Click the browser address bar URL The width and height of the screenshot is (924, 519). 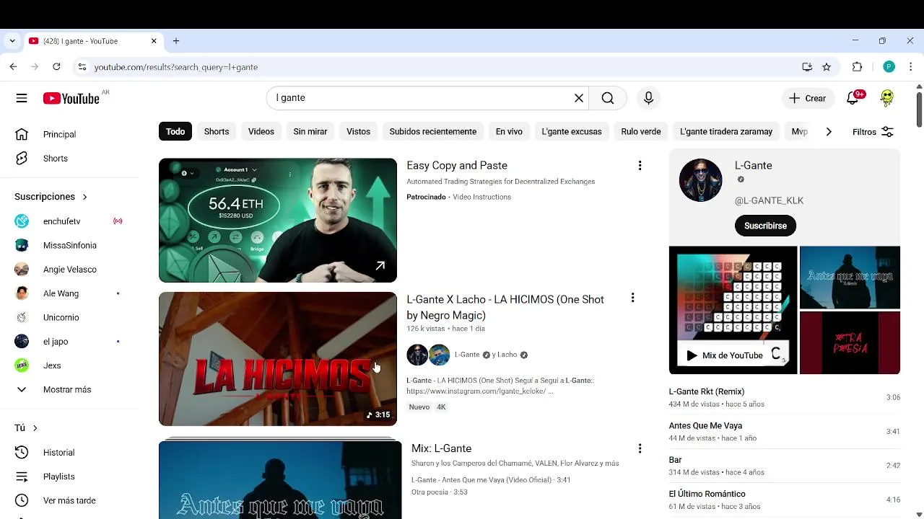(175, 67)
